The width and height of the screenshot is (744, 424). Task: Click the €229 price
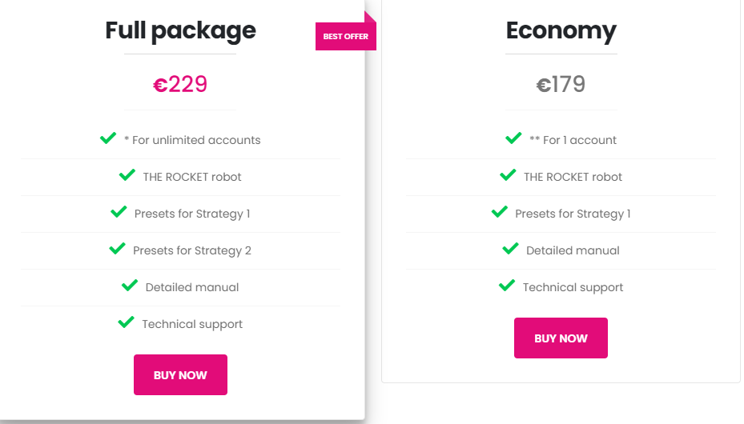click(x=180, y=84)
